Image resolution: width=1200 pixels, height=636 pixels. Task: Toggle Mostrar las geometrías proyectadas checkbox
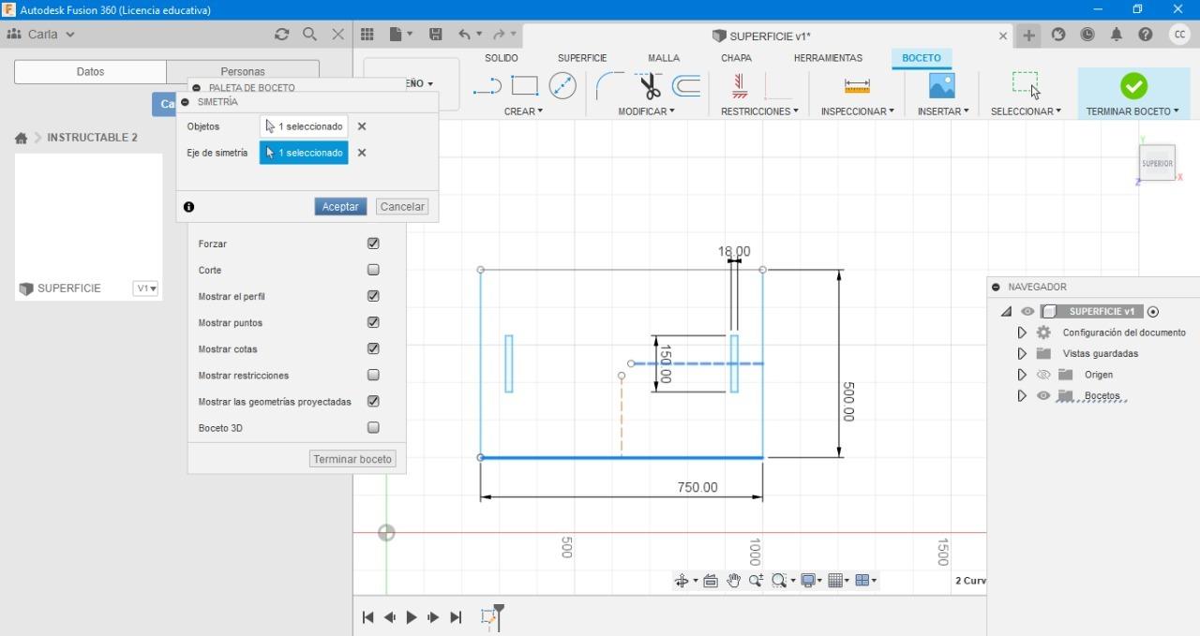click(373, 401)
